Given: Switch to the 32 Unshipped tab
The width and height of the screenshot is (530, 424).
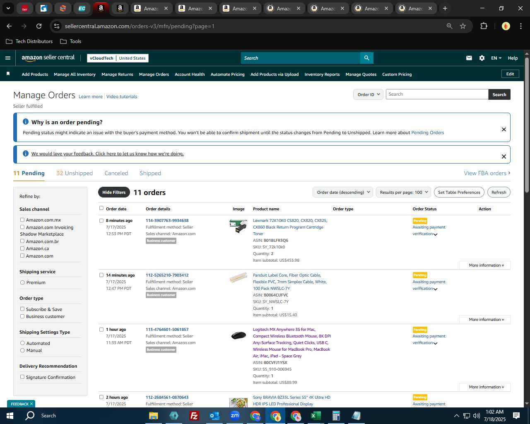Looking at the screenshot, I should pos(75,173).
